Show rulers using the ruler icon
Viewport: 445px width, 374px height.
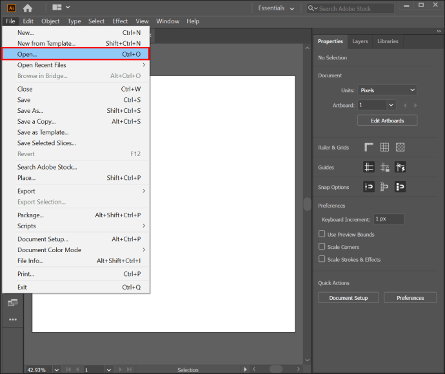[x=369, y=148]
